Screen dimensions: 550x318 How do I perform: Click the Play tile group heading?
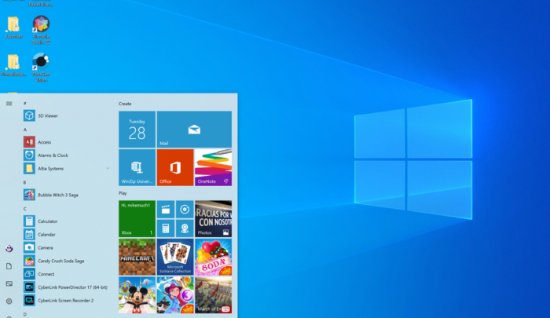coord(123,193)
